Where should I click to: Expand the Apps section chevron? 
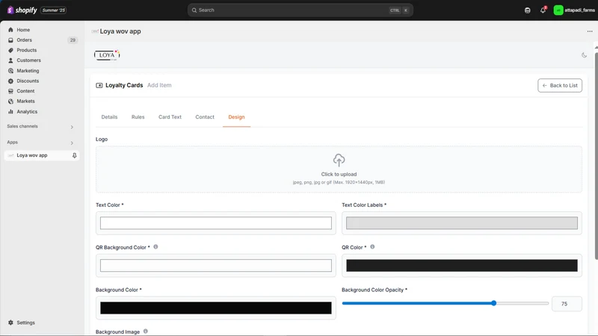pyautogui.click(x=72, y=143)
